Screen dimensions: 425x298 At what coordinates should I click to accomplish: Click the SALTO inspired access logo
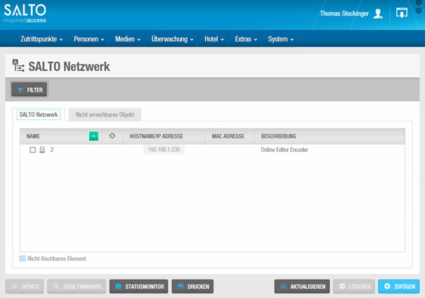tap(25, 13)
